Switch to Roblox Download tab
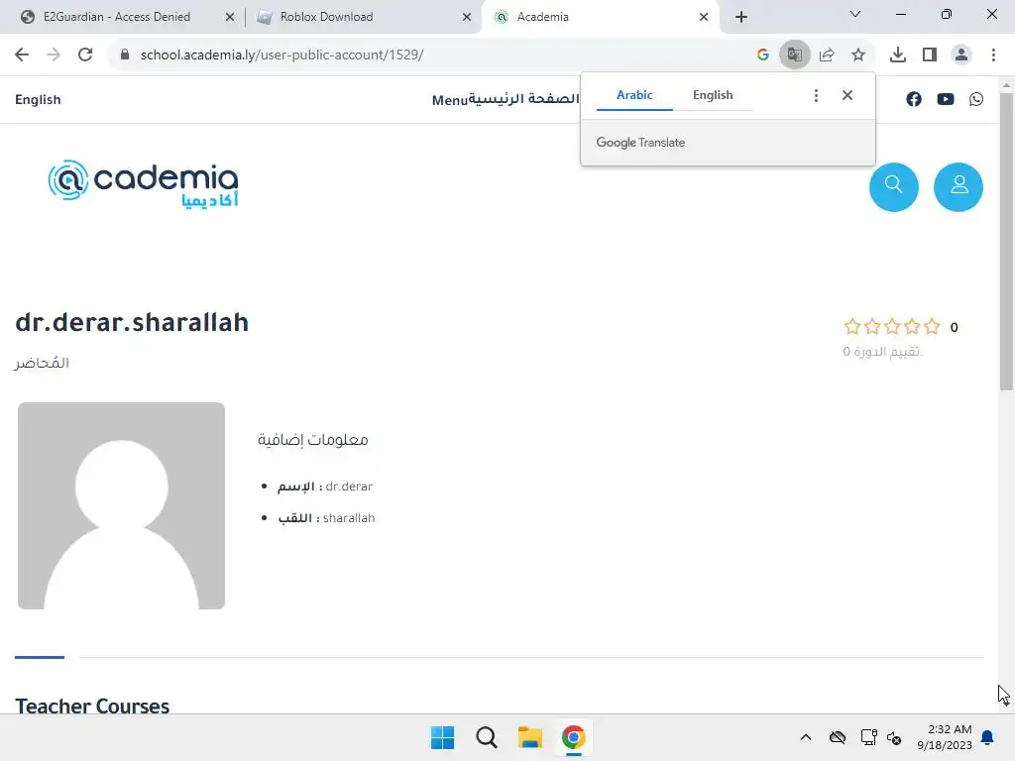Viewport: 1015px width, 761px height. pos(326,17)
